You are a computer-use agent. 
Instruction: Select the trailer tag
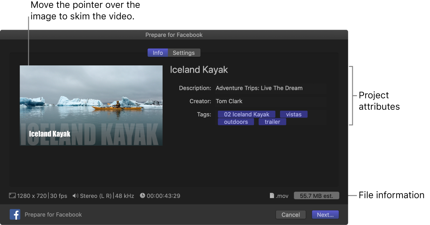coord(272,122)
